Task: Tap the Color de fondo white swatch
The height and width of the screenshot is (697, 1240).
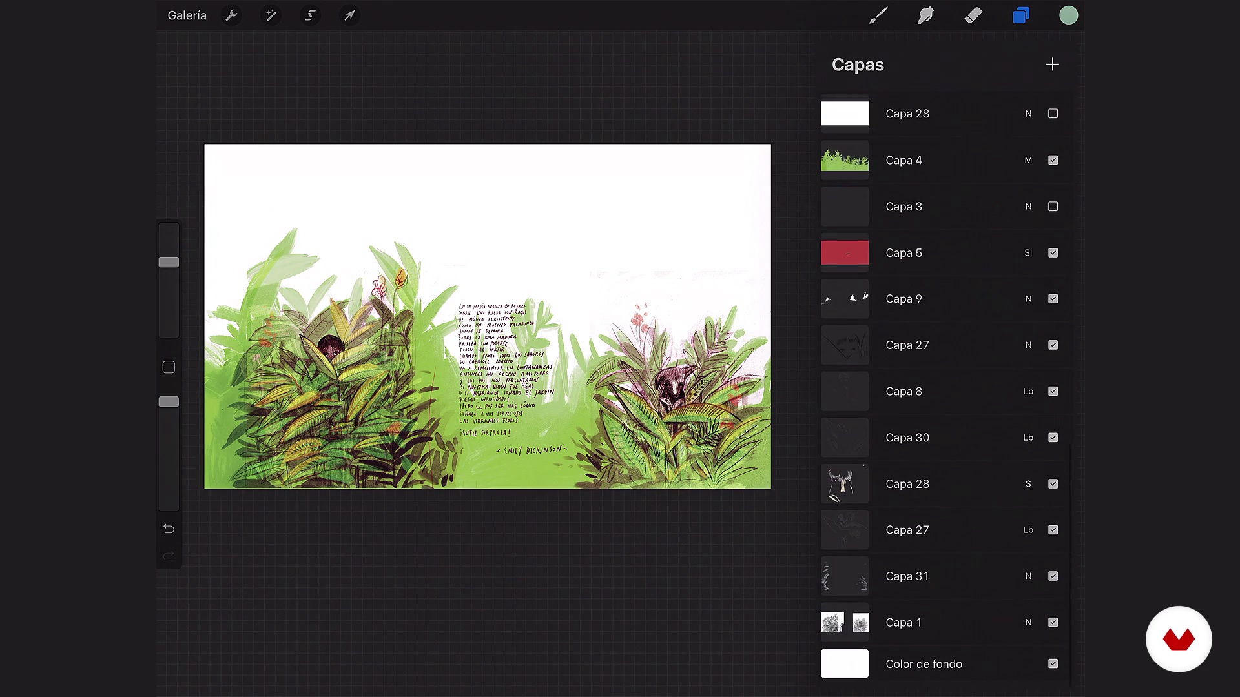Action: point(845,664)
